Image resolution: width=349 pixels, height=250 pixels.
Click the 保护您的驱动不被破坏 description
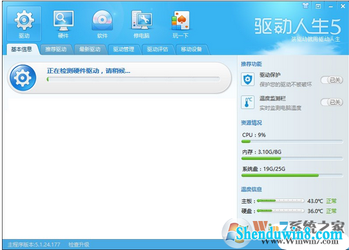pyautogui.click(x=285, y=84)
